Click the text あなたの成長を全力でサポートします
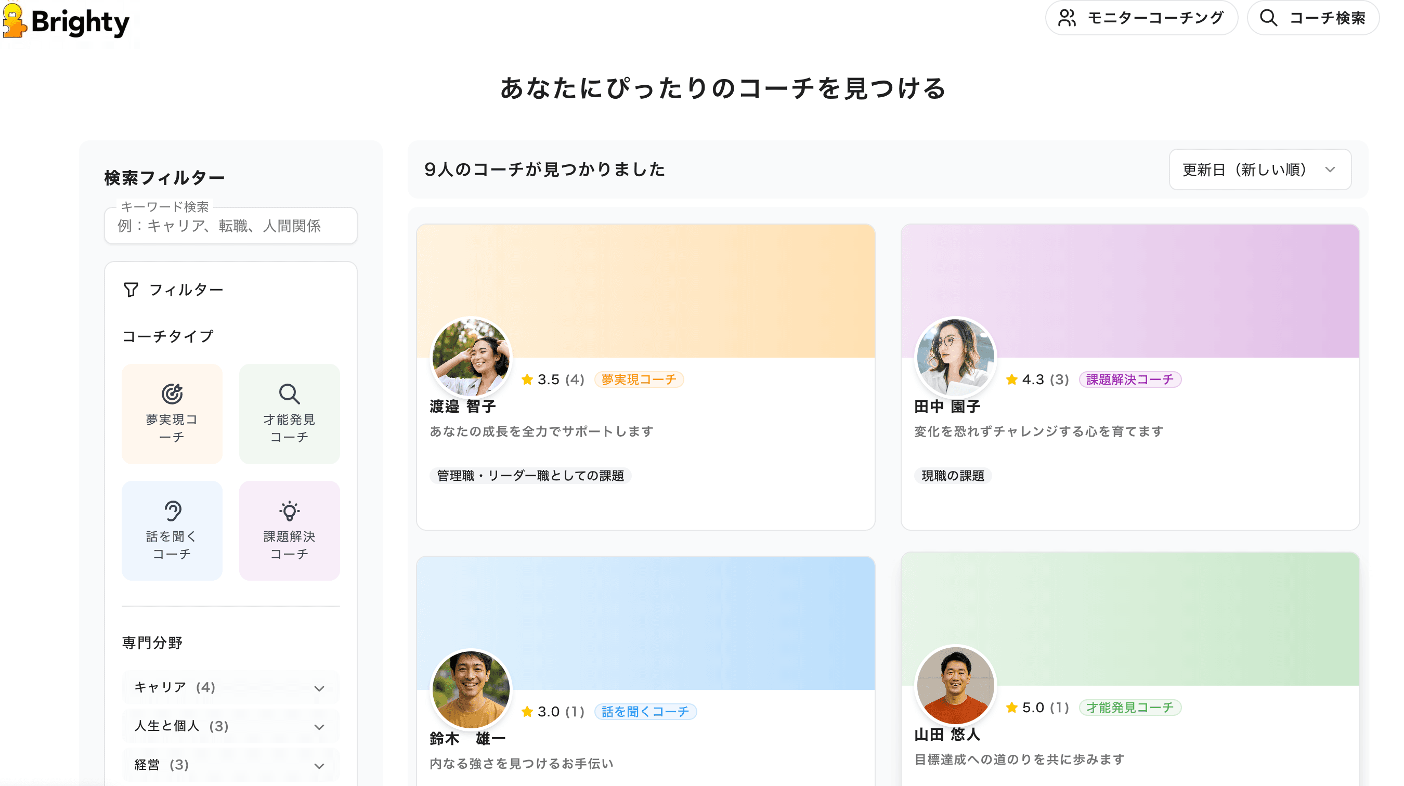This screenshot has height=786, width=1404. (x=541, y=431)
